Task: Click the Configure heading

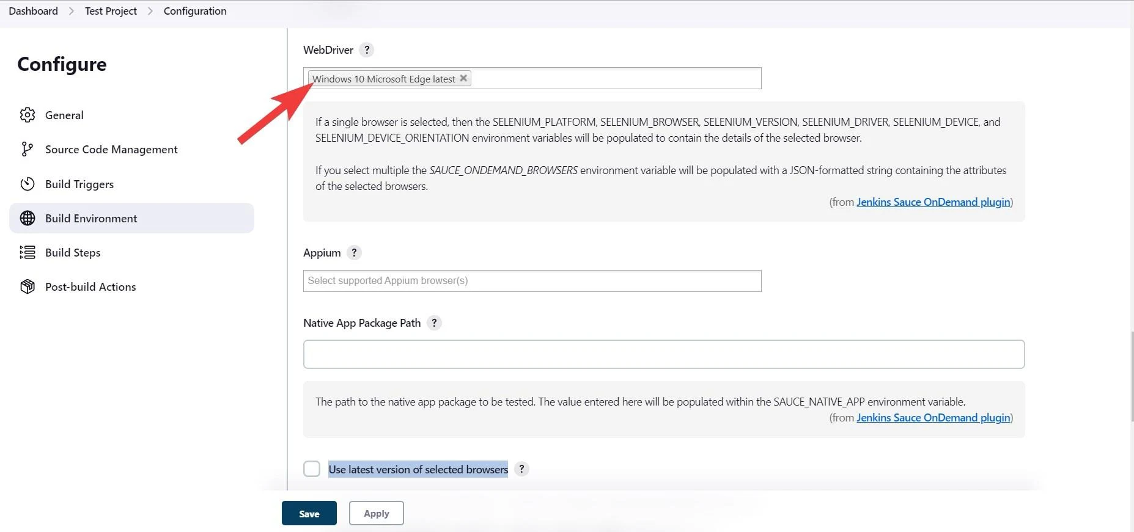Action: (x=62, y=64)
